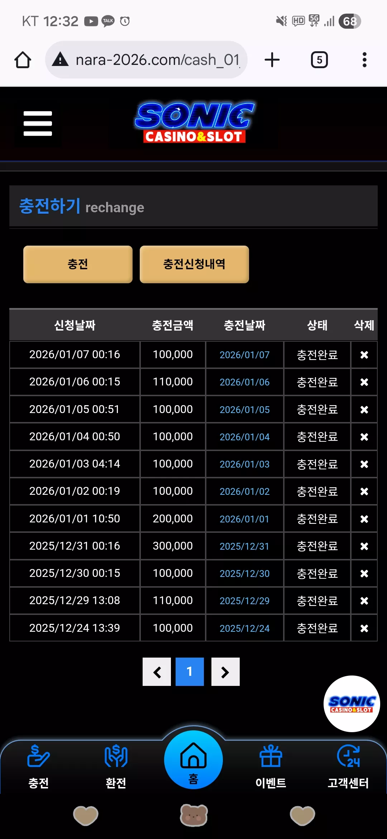Image resolution: width=387 pixels, height=839 pixels.
Task: Open the browser tab switcher showing 5
Action: pyautogui.click(x=319, y=60)
